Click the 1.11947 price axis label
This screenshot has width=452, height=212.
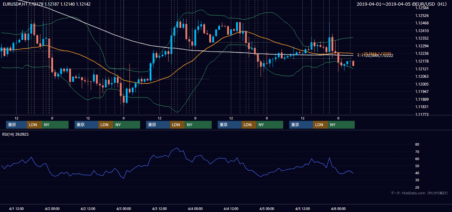click(422, 92)
